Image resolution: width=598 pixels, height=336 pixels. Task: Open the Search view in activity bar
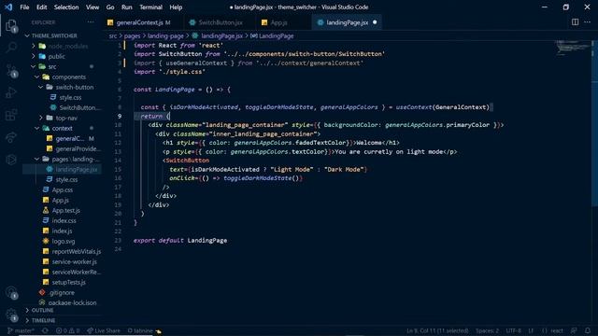pos(11,48)
